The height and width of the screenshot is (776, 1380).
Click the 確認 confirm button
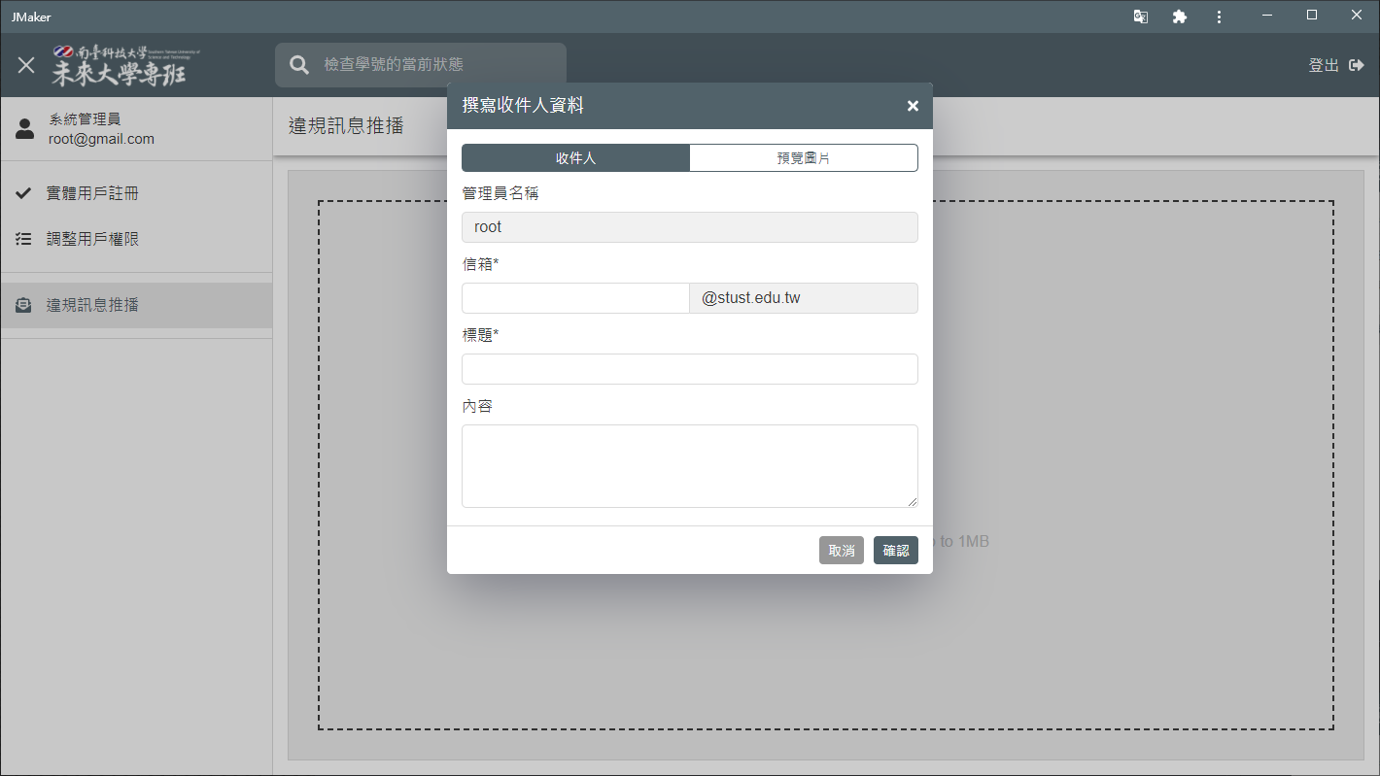(896, 551)
